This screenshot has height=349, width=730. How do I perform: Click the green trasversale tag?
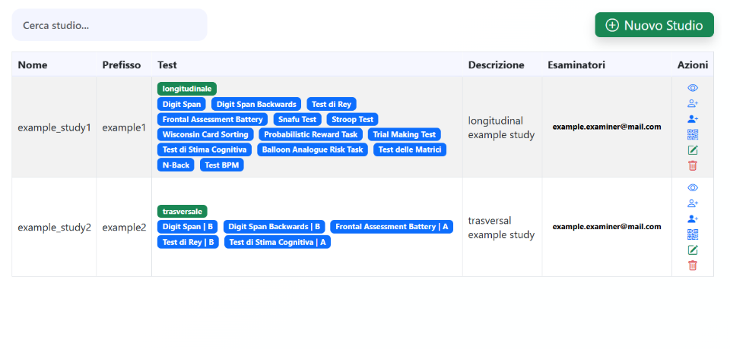182,211
